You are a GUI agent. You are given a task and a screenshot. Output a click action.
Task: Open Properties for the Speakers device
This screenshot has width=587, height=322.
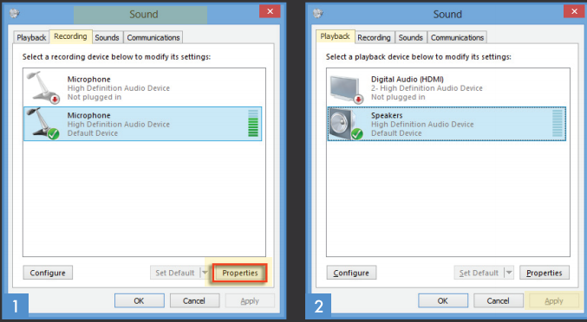coord(545,273)
